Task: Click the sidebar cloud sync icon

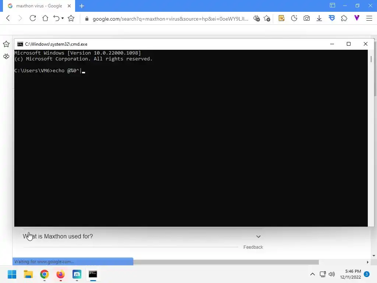Action: point(6,56)
